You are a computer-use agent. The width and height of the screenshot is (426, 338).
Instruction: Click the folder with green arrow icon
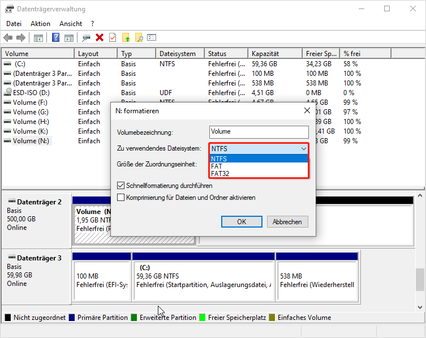click(x=126, y=37)
